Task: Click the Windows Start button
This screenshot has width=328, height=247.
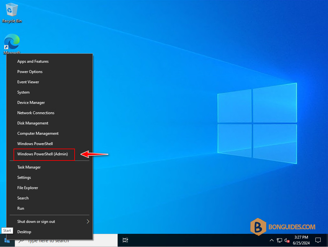Action: (x=7, y=241)
